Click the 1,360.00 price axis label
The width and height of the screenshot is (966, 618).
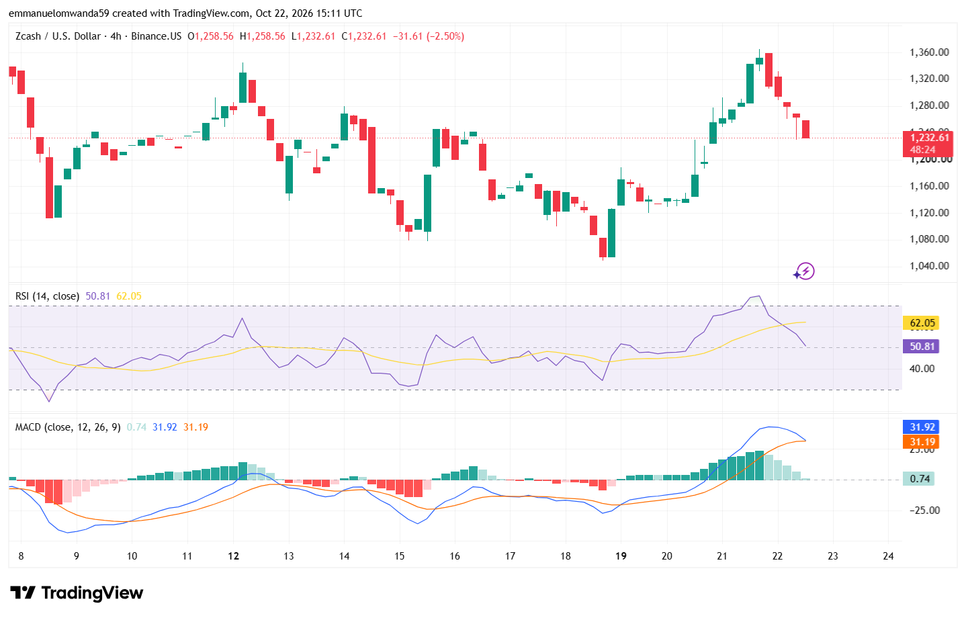[x=930, y=52]
